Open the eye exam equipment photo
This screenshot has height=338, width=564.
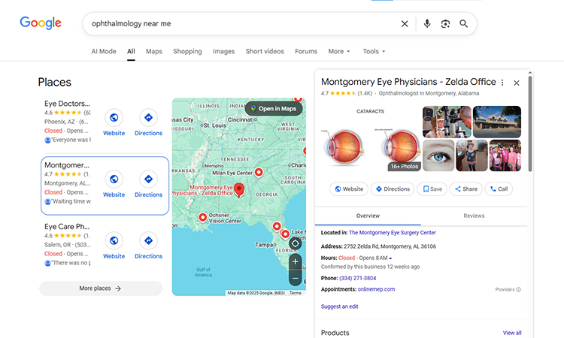point(447,122)
